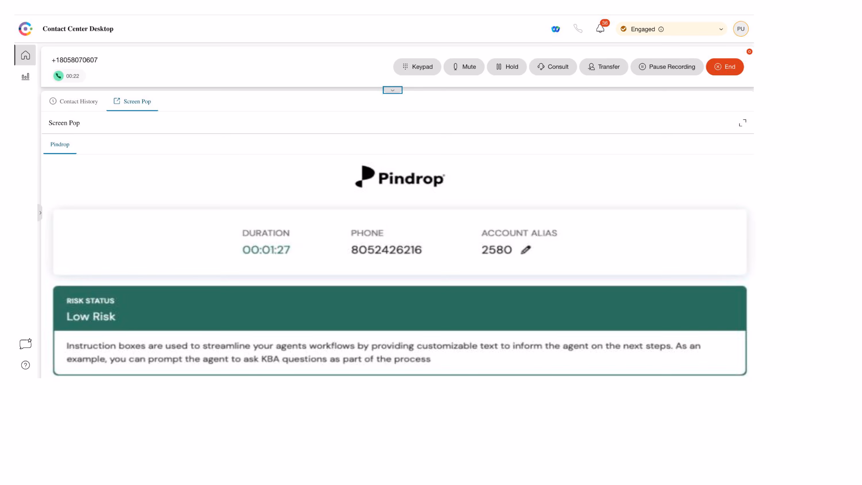Click the Contact Center logo
This screenshot has width=862, height=485.
pyautogui.click(x=26, y=29)
